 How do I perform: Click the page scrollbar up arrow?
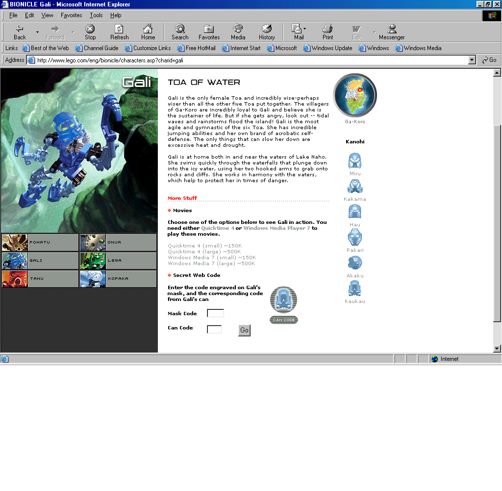pos(497,73)
